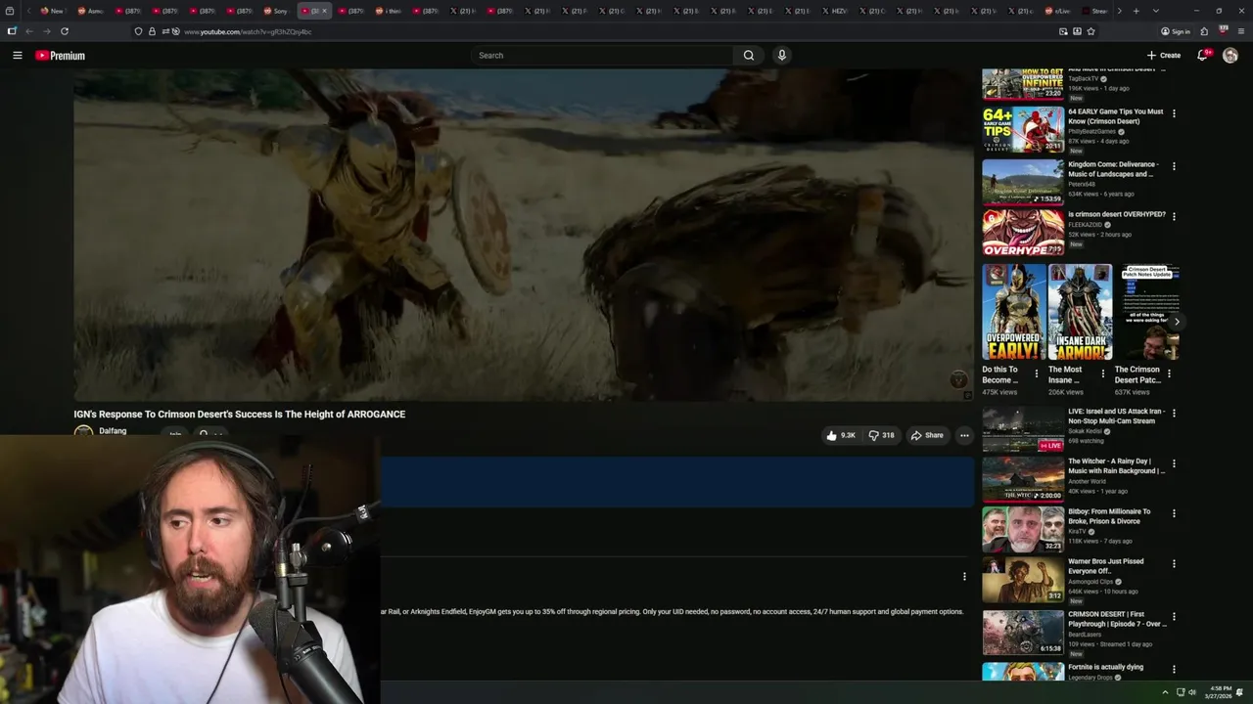Open options for 'Do this To Become' short

click(1037, 374)
